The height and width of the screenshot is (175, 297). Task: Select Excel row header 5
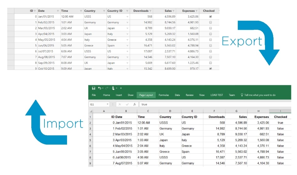90,140
